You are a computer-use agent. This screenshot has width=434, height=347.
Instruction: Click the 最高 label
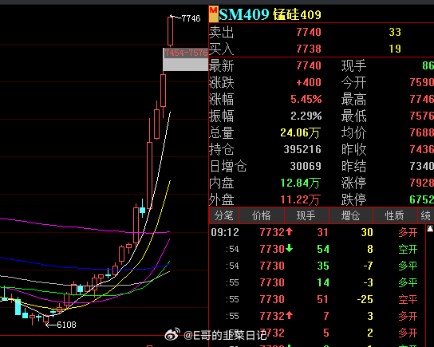(353, 99)
